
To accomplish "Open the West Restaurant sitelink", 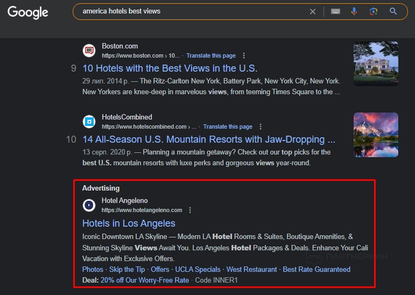I will point(252,269).
